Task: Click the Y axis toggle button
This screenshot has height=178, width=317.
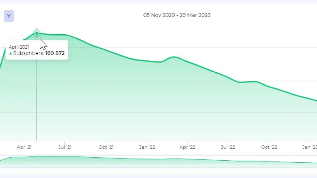Action: pyautogui.click(x=9, y=16)
